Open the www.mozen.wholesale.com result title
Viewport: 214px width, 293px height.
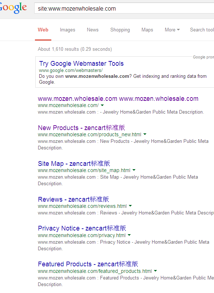coord(118,99)
